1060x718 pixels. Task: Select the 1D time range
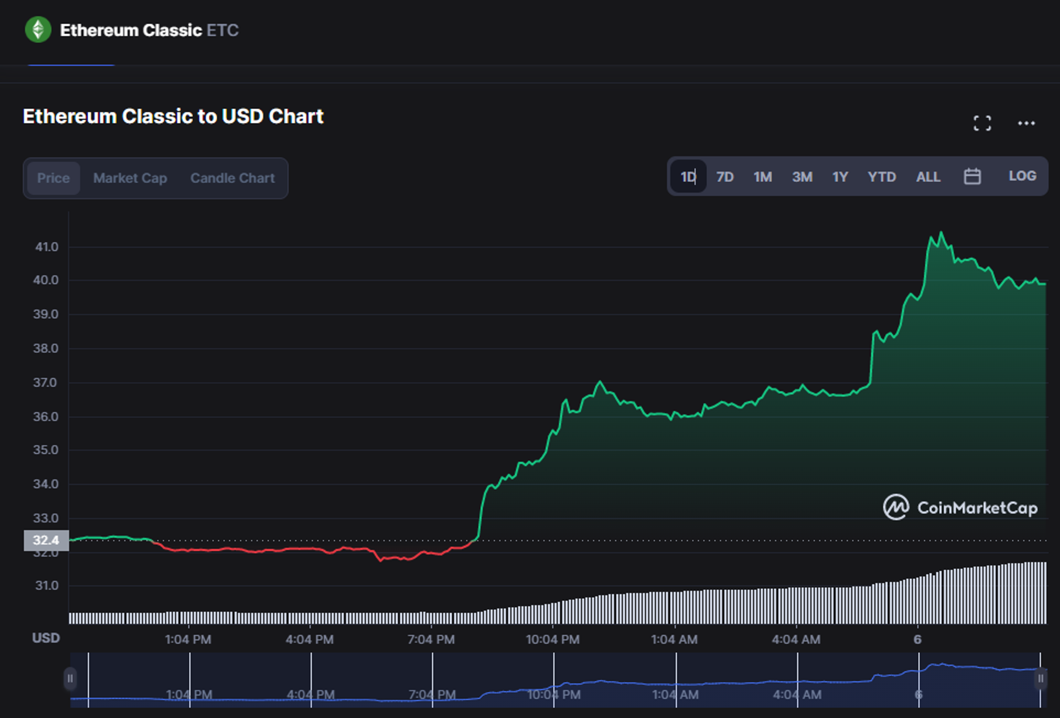(688, 177)
